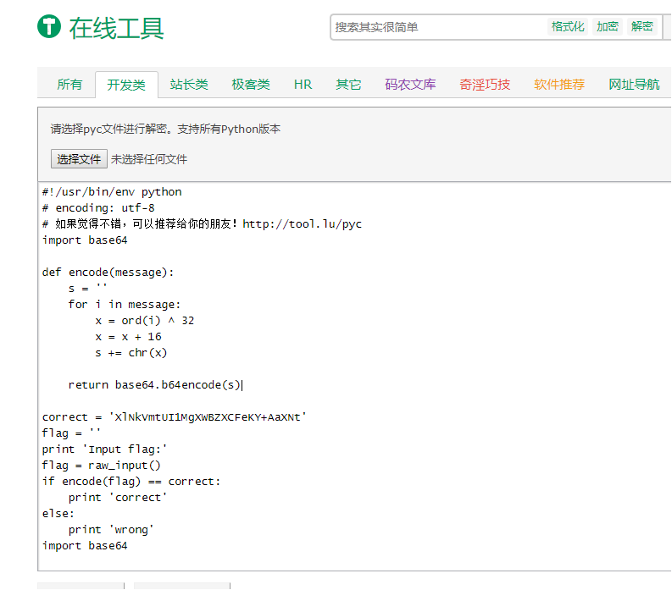Screen dimensions: 672x590
Task: Click the "print 'wrong'" line
Action: (x=111, y=530)
